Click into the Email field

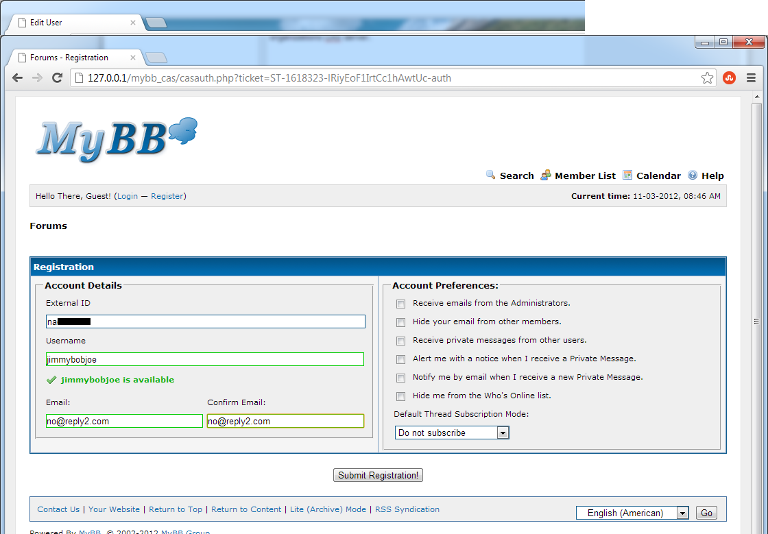124,421
